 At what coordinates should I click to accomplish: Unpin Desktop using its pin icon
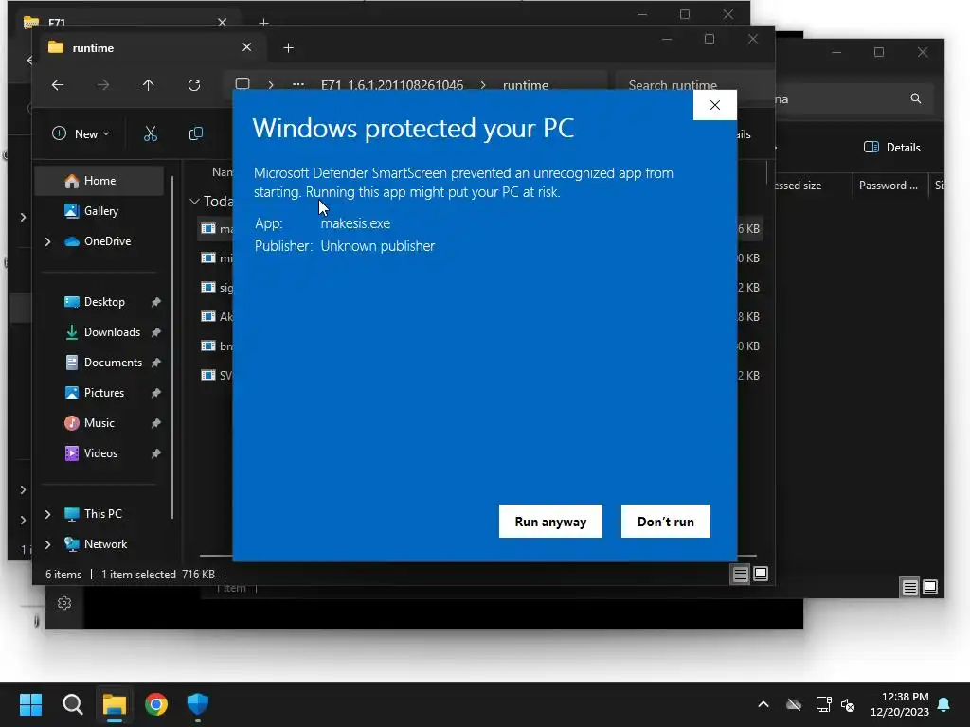(156, 302)
